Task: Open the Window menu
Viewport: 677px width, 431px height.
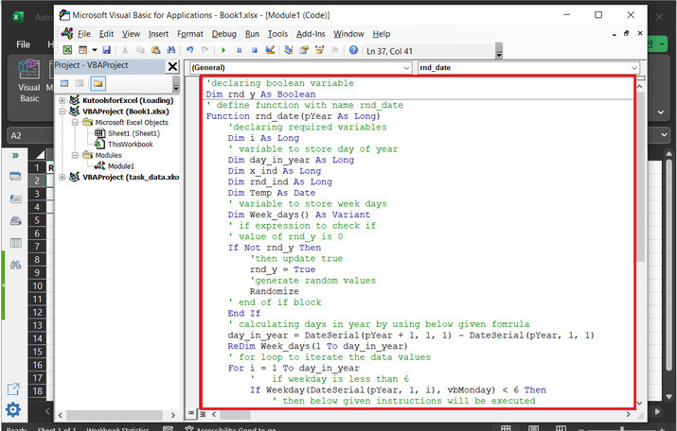Action: point(348,34)
